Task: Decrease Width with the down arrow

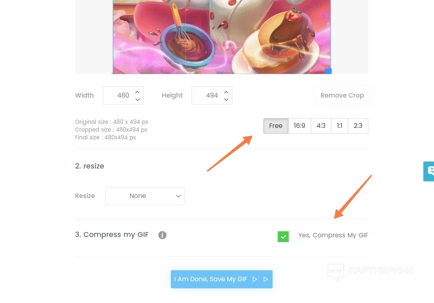Action: pos(137,99)
